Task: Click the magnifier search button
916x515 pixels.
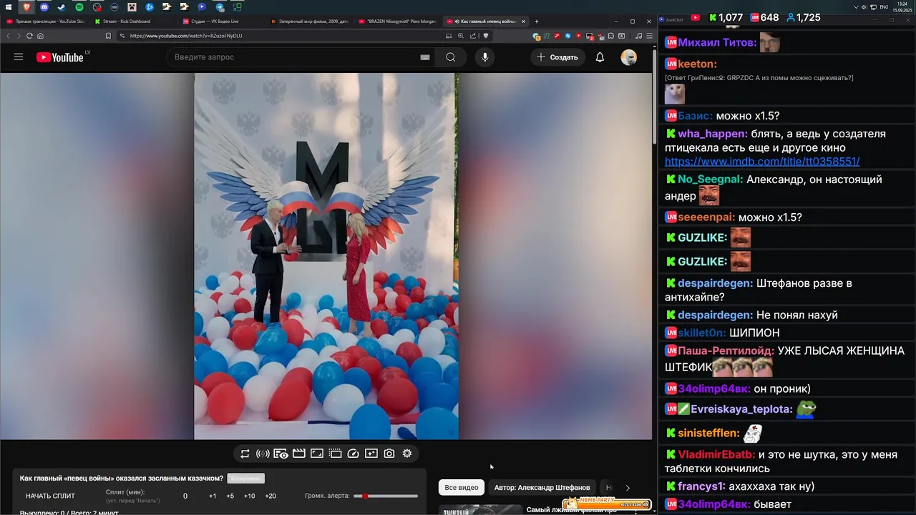Action: [x=451, y=57]
